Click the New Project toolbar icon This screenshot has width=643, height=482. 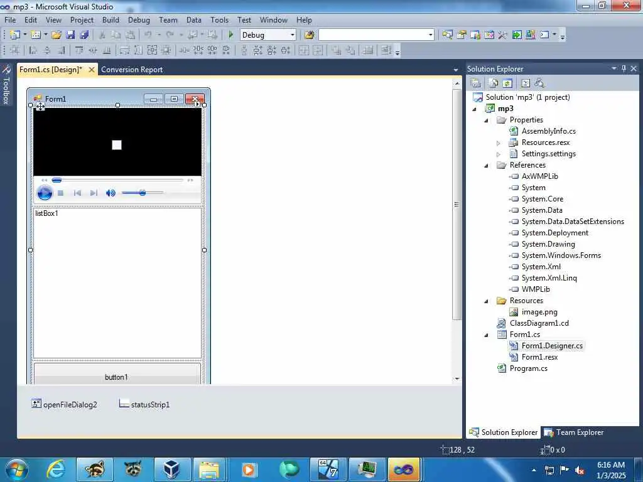pyautogui.click(x=15, y=35)
